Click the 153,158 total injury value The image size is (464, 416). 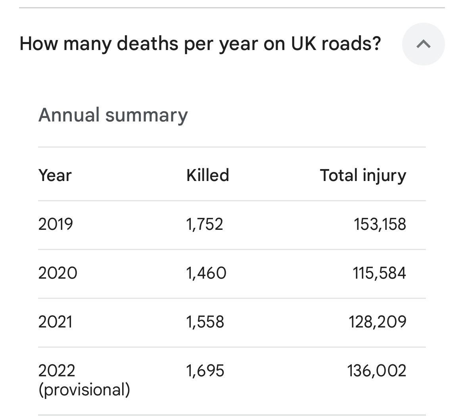380,224
